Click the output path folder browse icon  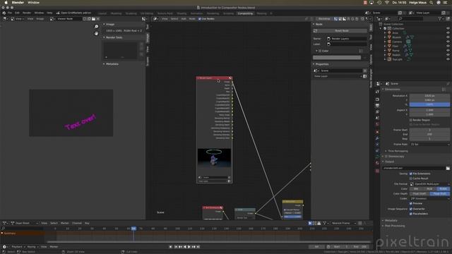[448, 168]
